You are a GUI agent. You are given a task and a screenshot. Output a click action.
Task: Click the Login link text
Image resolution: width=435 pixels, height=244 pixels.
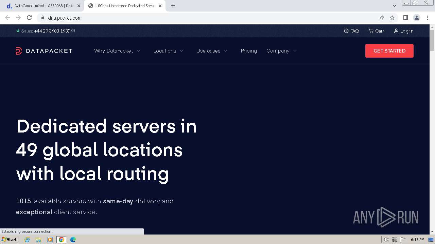(407, 31)
